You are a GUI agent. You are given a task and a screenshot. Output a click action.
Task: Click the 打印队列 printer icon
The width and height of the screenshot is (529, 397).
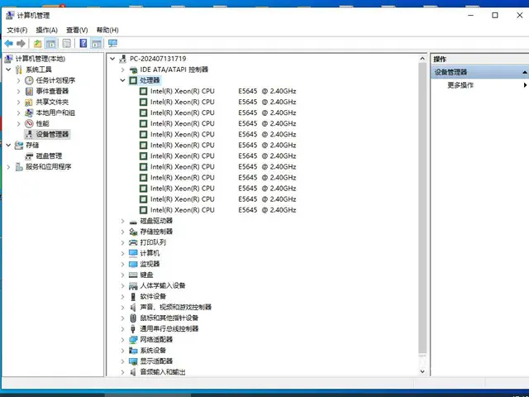133,242
